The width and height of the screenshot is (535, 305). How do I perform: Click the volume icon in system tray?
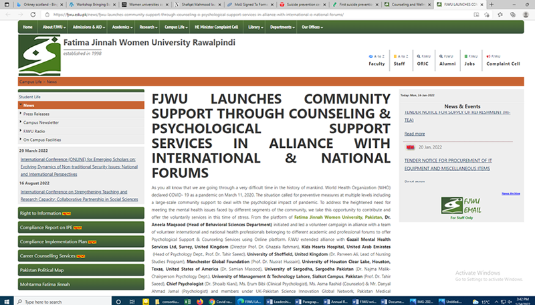(x=510, y=302)
